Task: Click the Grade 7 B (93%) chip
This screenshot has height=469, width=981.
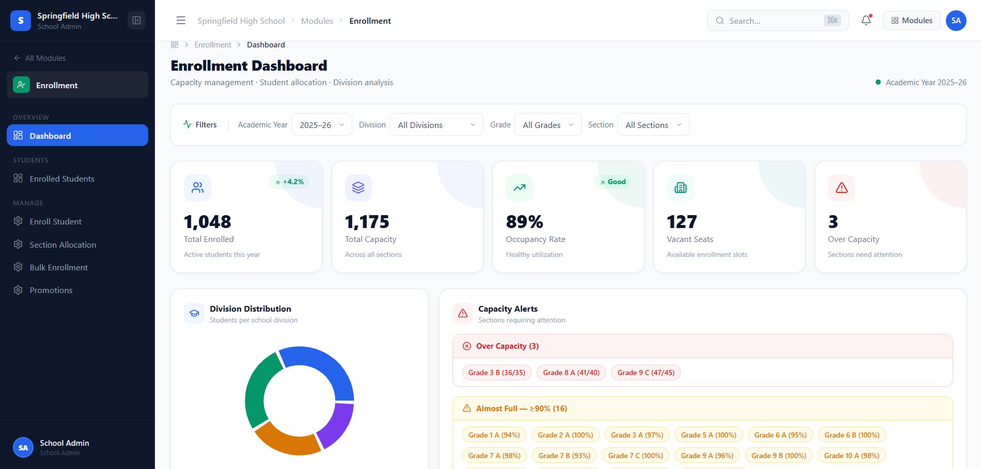Action: point(565,456)
